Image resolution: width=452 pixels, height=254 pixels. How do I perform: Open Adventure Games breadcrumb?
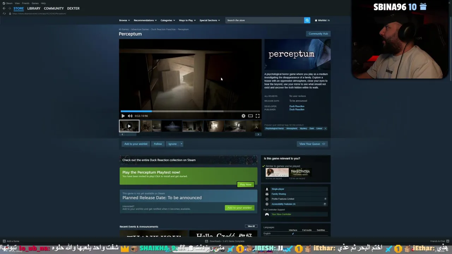click(x=140, y=29)
